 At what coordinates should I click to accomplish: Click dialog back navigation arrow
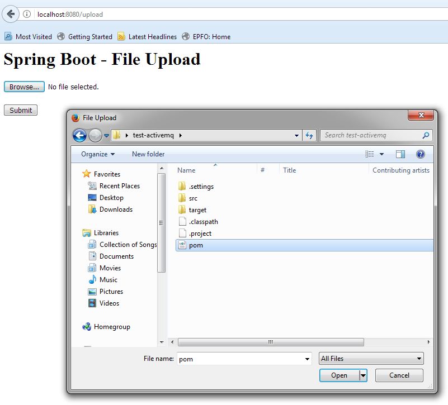[x=80, y=135]
